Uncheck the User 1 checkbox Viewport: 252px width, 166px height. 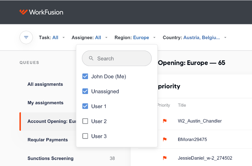(x=85, y=106)
